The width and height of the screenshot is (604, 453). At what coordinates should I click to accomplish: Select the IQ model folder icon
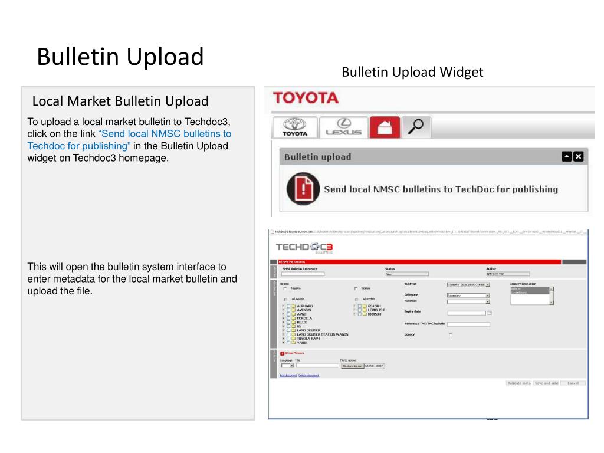pyautogui.click(x=294, y=326)
